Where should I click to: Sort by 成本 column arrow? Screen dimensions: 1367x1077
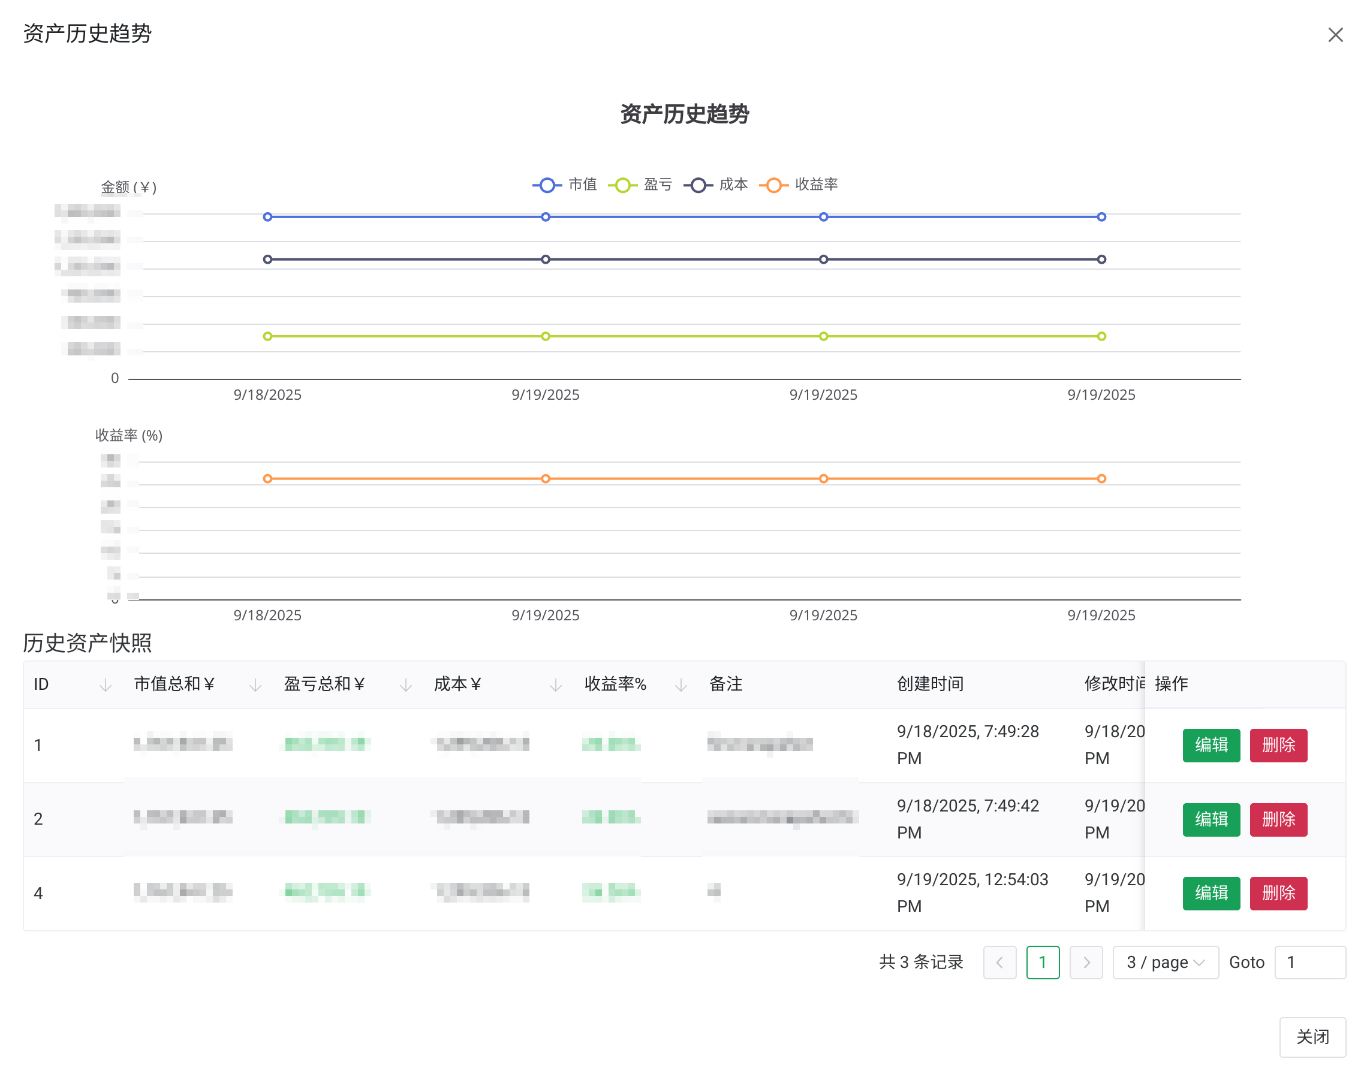pyautogui.click(x=555, y=685)
